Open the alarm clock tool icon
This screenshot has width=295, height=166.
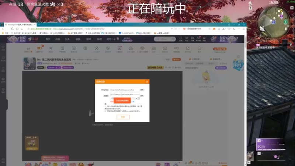62,48
